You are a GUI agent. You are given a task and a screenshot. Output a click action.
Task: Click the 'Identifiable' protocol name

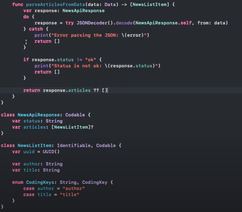click(74, 145)
